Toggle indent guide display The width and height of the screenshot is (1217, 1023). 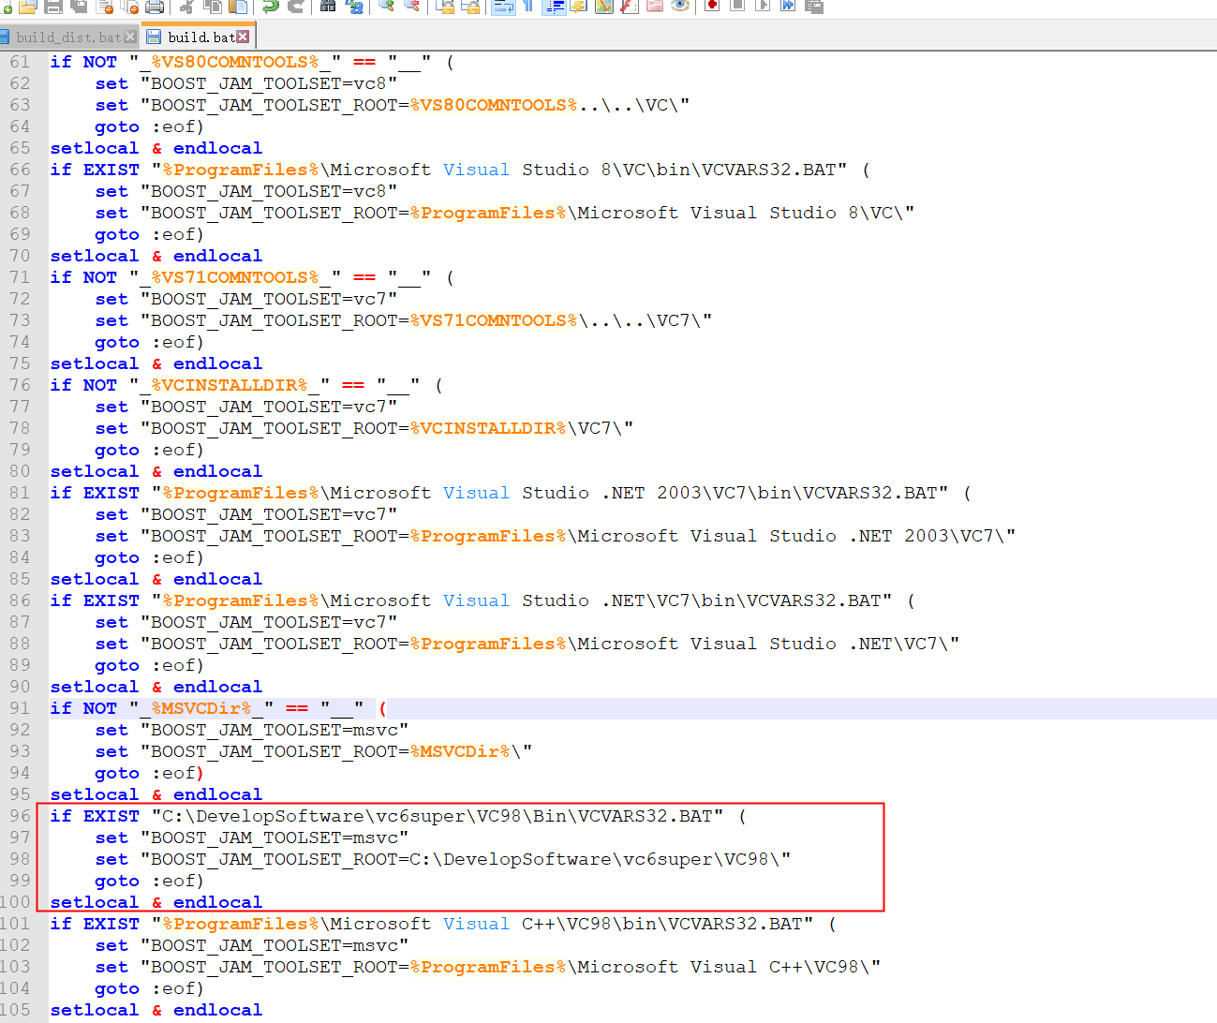(554, 6)
